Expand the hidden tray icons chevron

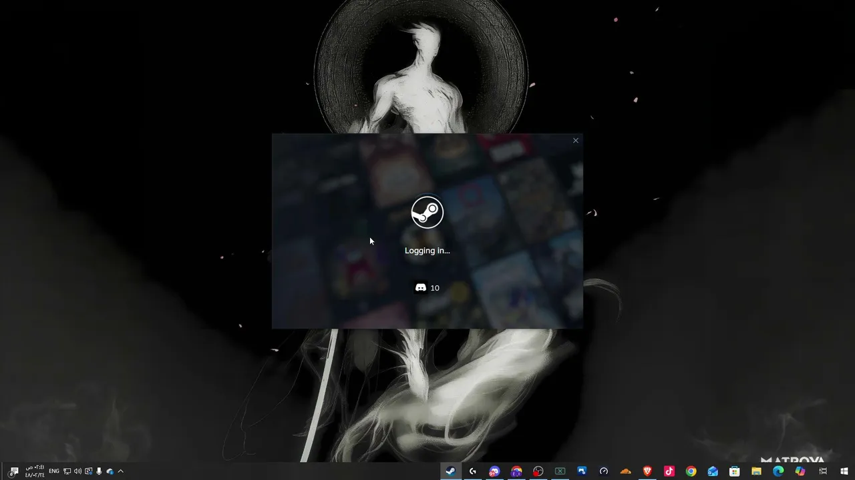[x=121, y=471]
